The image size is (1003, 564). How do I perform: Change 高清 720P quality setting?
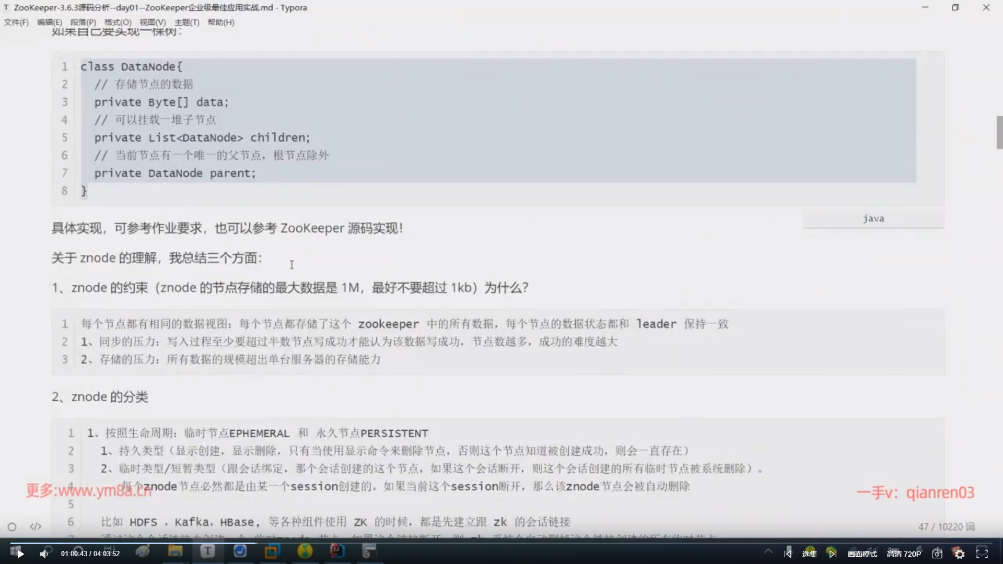904,554
